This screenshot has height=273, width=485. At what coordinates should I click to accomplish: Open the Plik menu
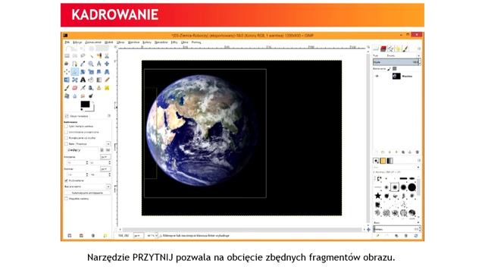point(67,42)
